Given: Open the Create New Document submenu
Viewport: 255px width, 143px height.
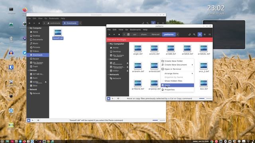Looking at the screenshot, I should 177,65.
